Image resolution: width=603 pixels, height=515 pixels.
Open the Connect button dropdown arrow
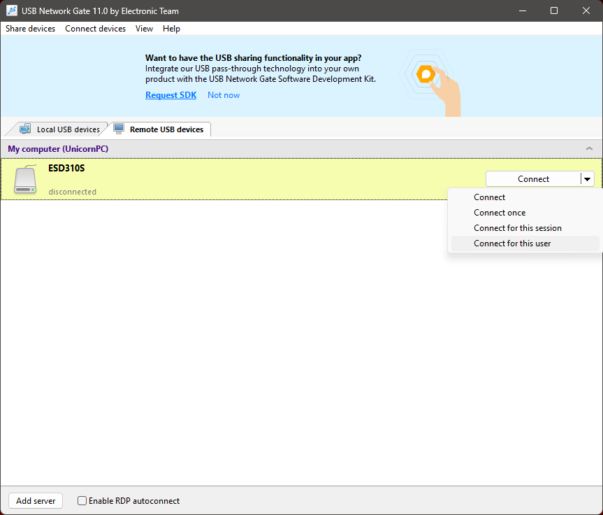[588, 179]
